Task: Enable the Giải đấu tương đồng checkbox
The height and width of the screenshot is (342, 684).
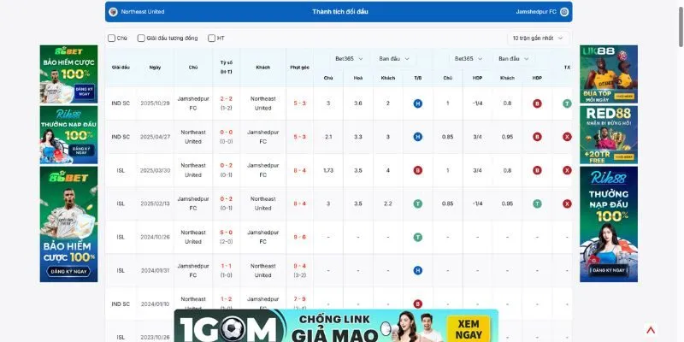Action: tap(141, 38)
